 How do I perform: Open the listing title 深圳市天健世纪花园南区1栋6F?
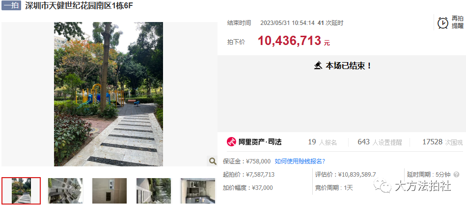click(x=79, y=6)
